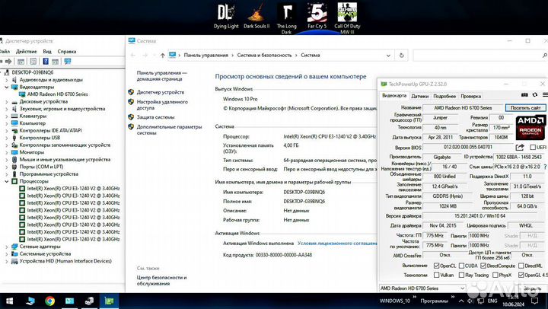Expand Порты (COM и LPT) node

click(6, 167)
